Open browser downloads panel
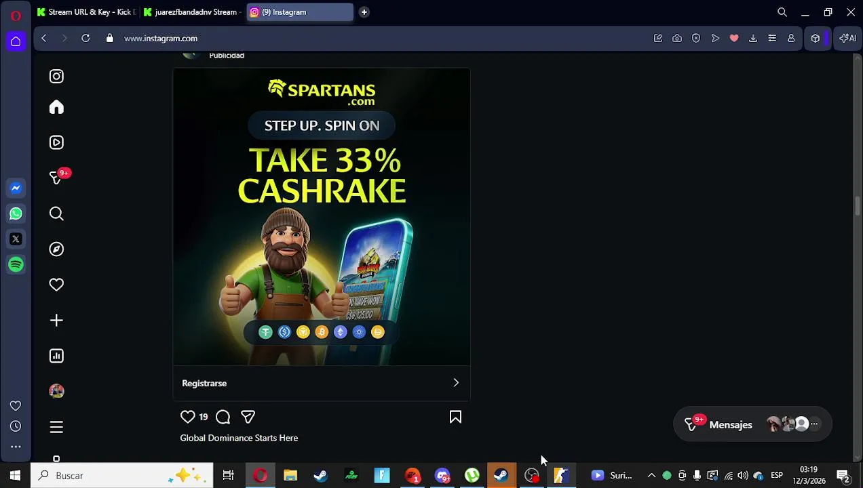 tap(753, 39)
